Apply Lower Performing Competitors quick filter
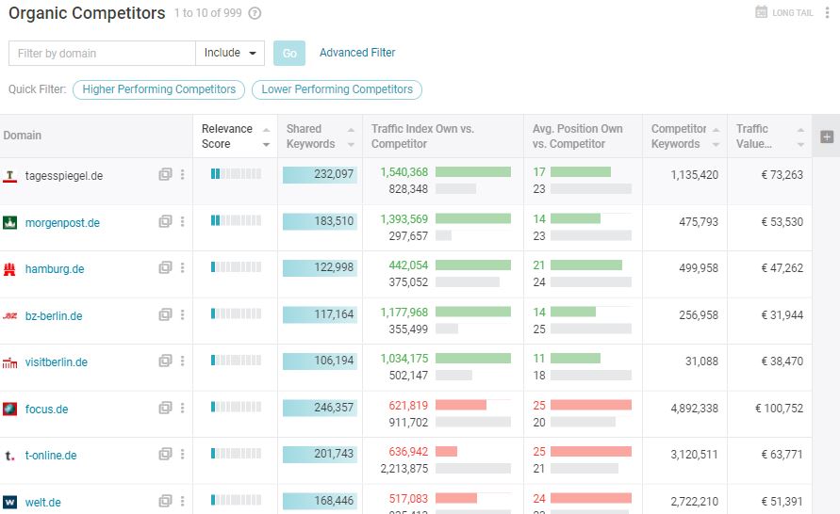The image size is (840, 514). pos(337,89)
